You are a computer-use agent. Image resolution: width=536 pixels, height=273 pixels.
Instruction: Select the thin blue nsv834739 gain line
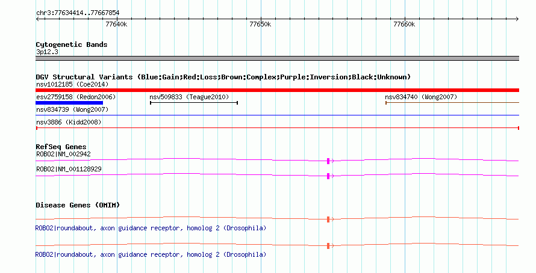[x=277, y=115]
